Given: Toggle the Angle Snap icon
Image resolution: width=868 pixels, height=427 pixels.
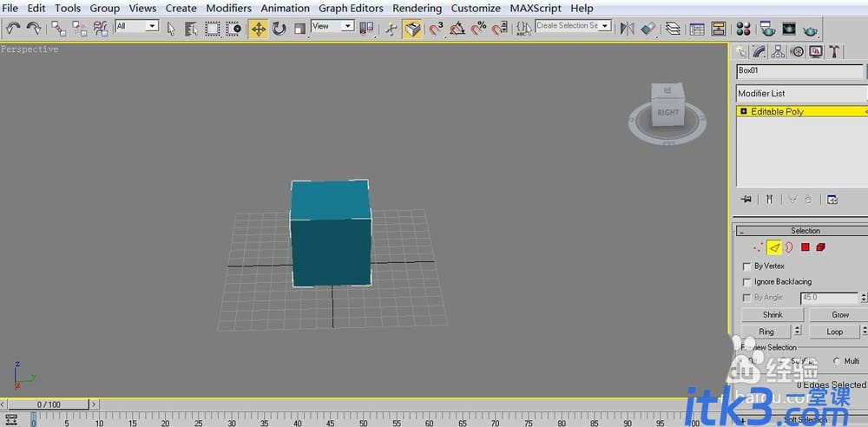Looking at the screenshot, I should (x=457, y=29).
